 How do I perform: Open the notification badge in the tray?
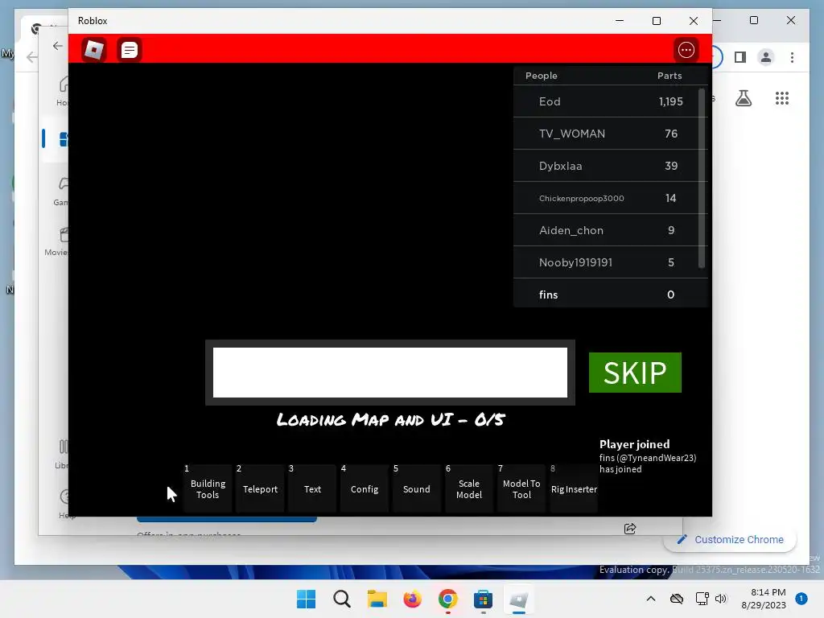801,599
